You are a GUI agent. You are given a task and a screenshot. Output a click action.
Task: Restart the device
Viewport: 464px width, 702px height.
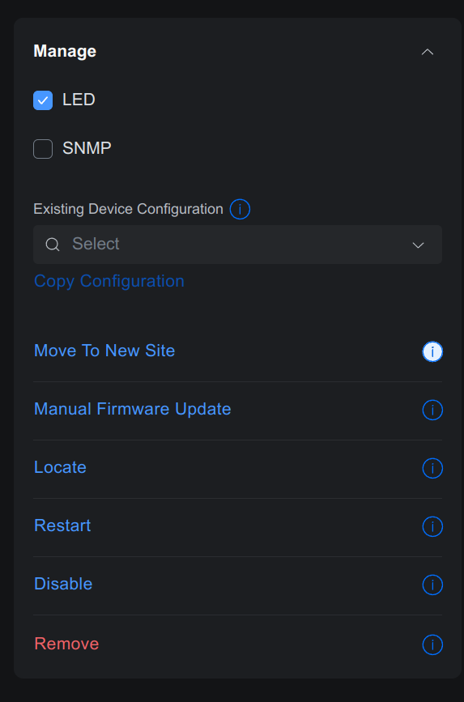point(62,525)
